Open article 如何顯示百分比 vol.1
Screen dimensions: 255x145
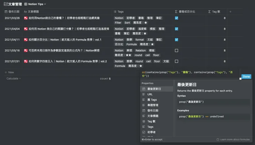point(65,40)
